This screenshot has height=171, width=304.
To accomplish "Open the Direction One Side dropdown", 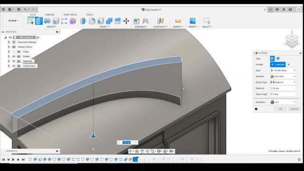I will (x=283, y=76).
